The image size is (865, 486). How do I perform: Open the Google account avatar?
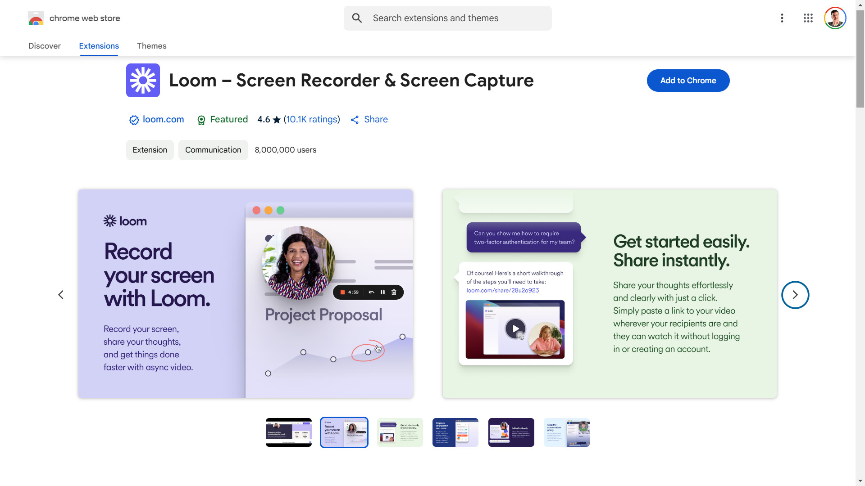pos(835,18)
